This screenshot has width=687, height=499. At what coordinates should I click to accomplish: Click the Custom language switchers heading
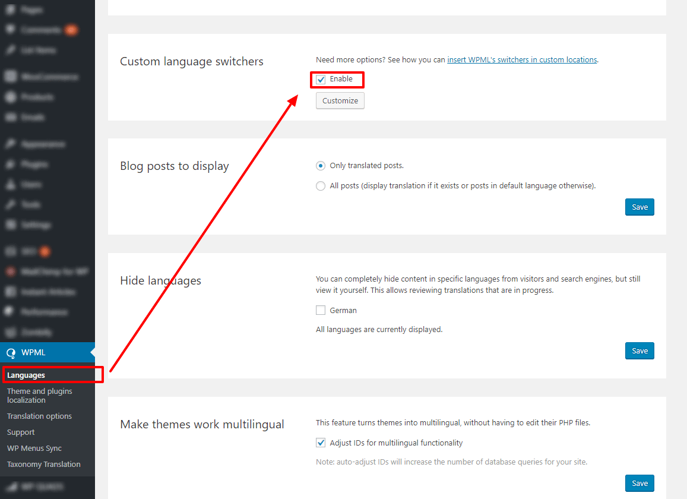191,62
